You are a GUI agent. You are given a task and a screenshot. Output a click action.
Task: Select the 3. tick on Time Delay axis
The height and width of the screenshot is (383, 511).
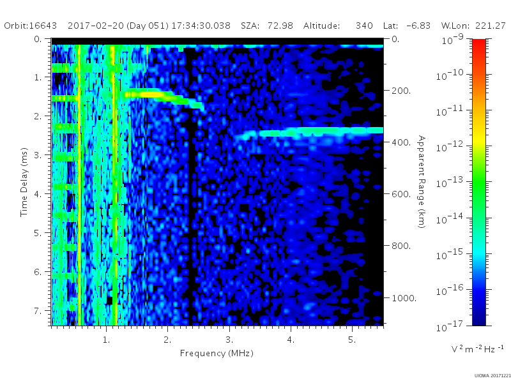[38, 155]
